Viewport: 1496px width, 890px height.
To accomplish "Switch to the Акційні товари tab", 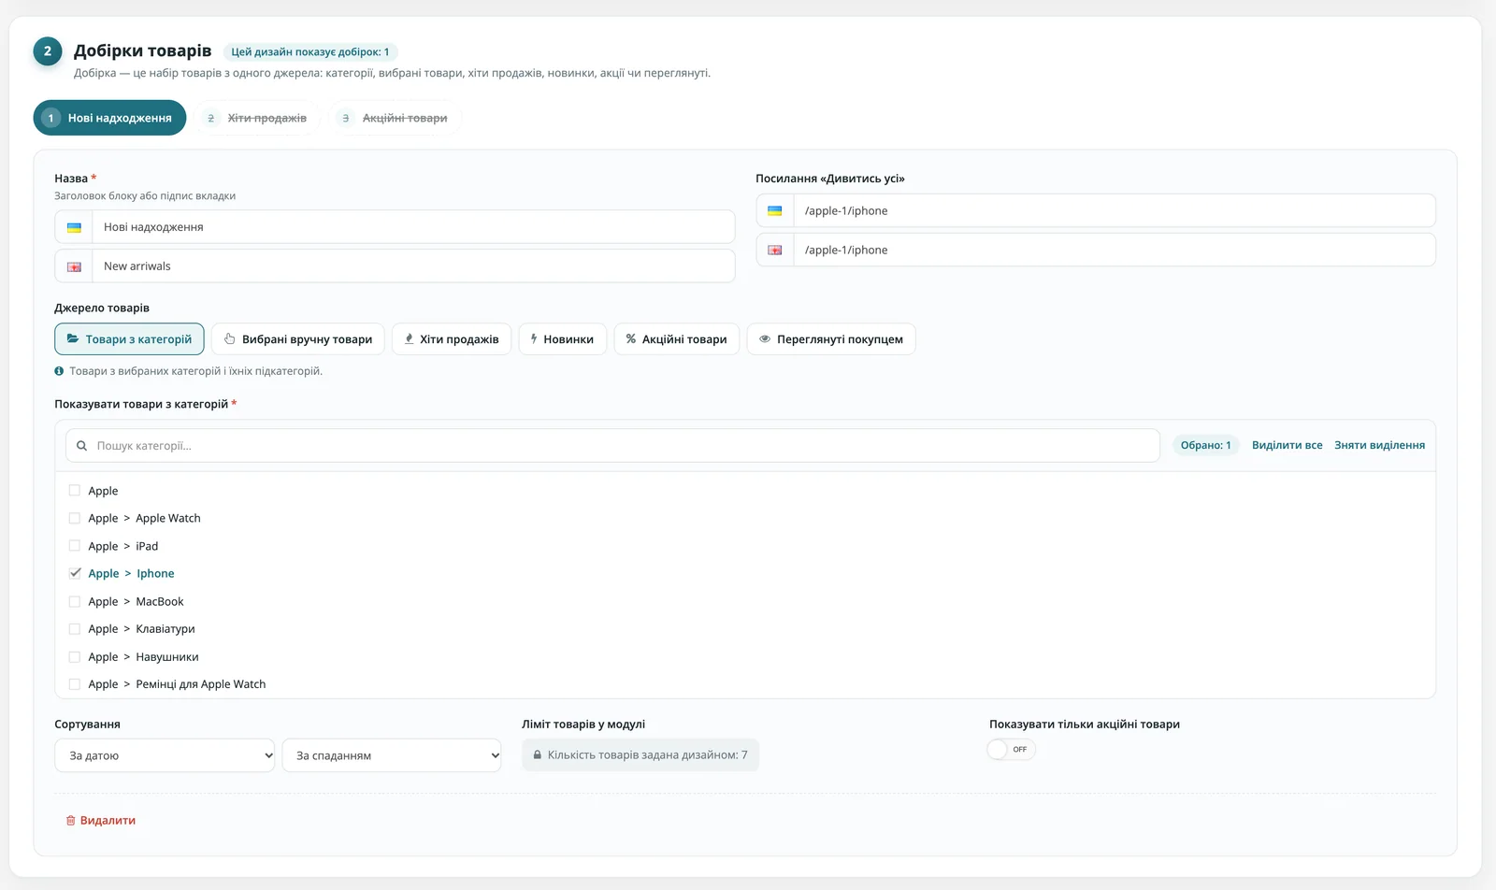I will (395, 118).
